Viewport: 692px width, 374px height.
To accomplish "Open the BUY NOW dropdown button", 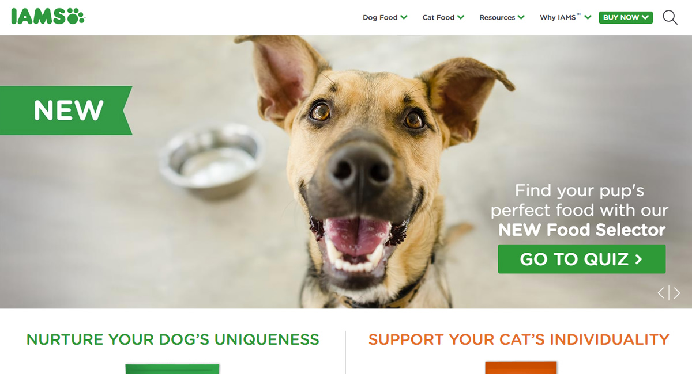I will coord(626,17).
